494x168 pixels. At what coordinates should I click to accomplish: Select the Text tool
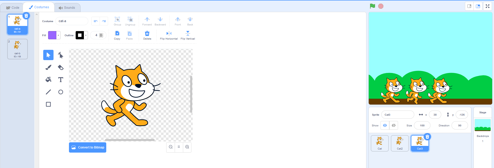click(61, 80)
